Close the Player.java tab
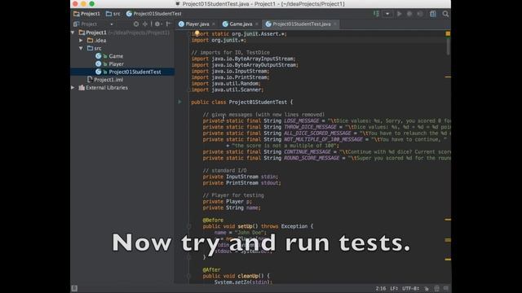Screen dimensions: 522x293 214,24
